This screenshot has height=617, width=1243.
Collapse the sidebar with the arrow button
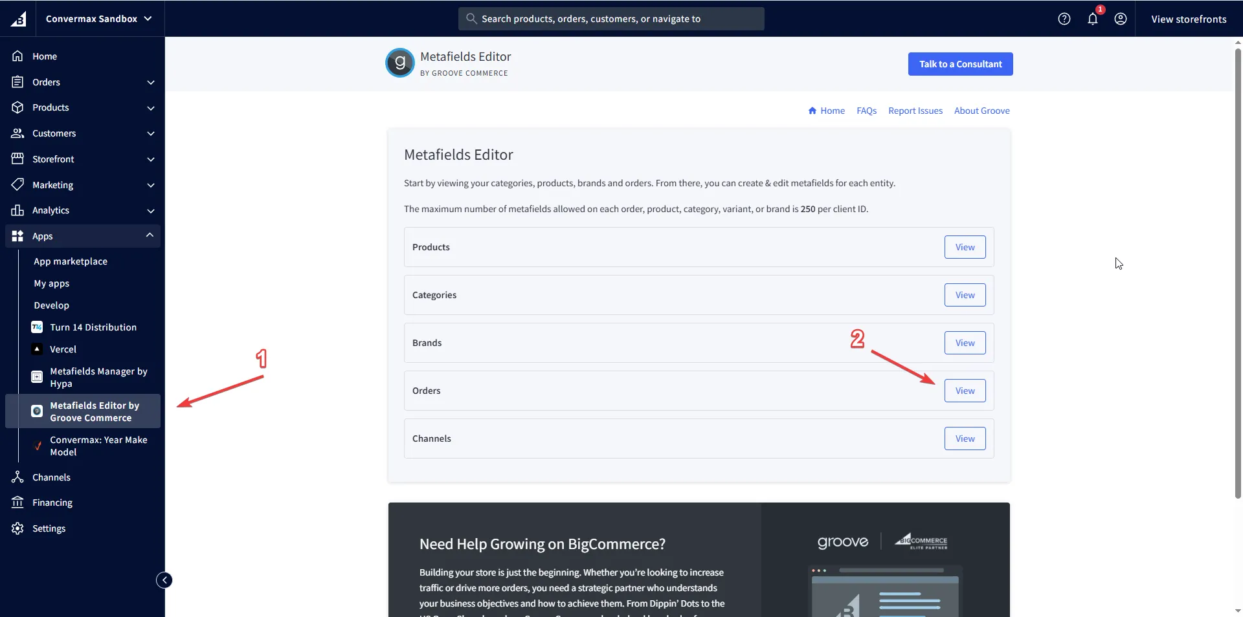[164, 580]
